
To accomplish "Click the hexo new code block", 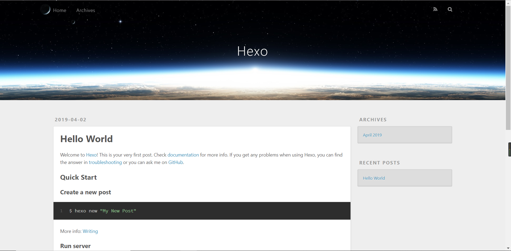I will (202, 211).
